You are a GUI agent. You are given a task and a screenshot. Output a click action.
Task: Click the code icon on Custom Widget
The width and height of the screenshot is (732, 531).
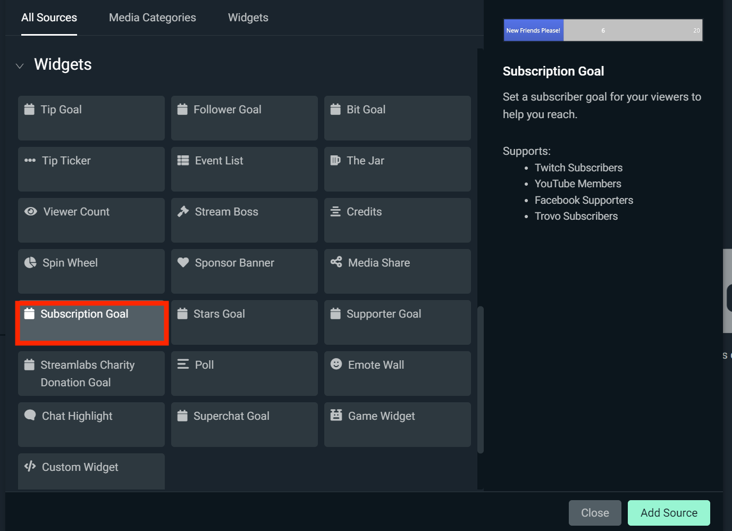pos(30,466)
